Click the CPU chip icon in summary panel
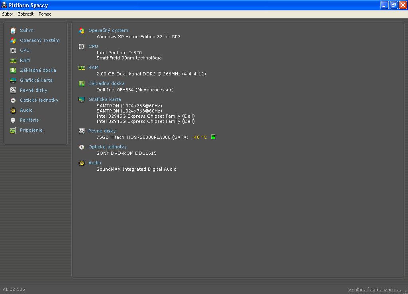This screenshot has width=408, height=294. [82, 47]
